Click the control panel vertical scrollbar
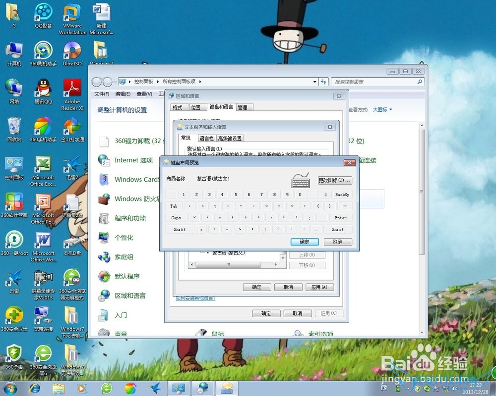Screen dimensions: 496x396 pyautogui.click(x=422, y=192)
